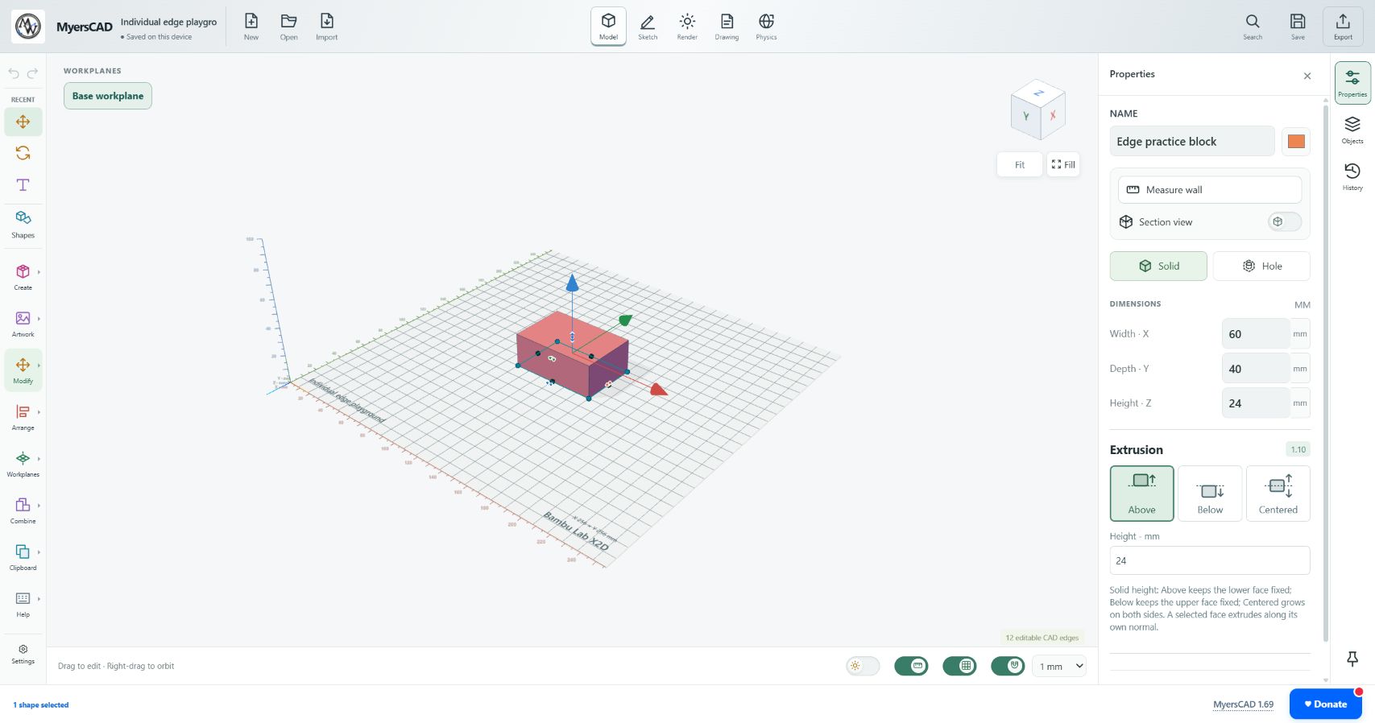Open the orange shape color swatch
Image resolution: width=1375 pixels, height=723 pixels.
(1296, 142)
